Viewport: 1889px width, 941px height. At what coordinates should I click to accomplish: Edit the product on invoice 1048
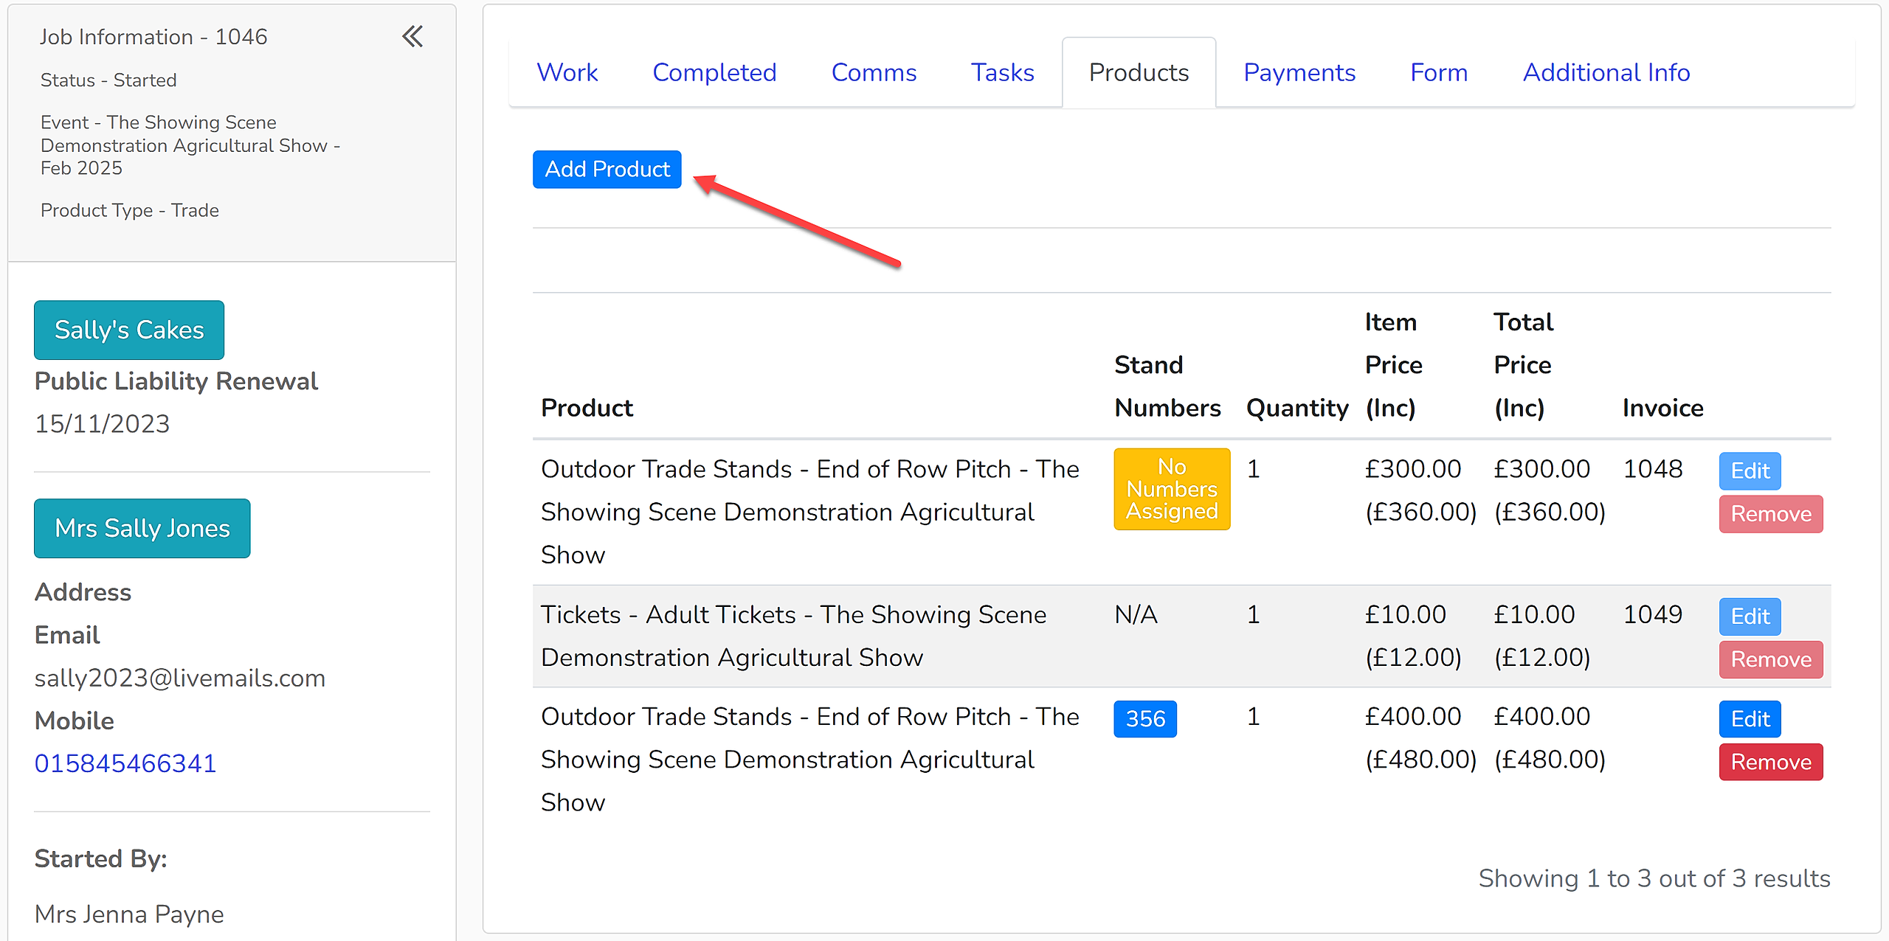tap(1750, 471)
